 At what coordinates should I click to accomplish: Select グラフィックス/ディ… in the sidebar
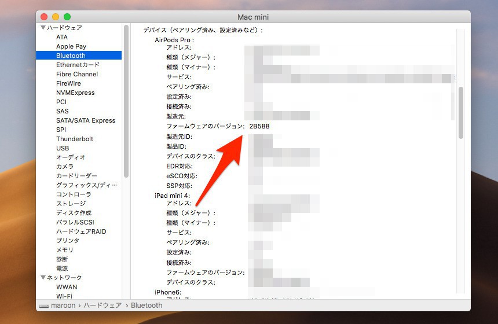click(x=86, y=185)
